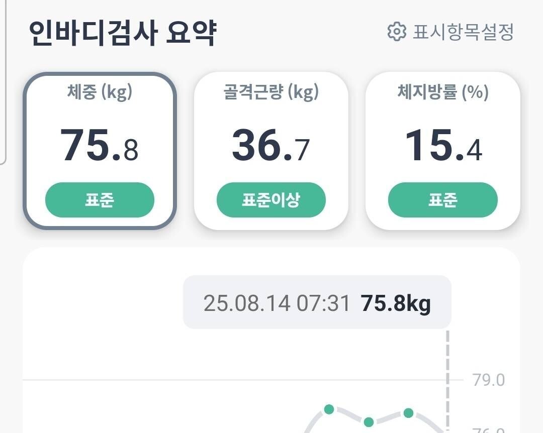This screenshot has width=543, height=433.
Task: Tap the date tooltip 25.08.14 07:31 75.8kg
Action: pos(317,302)
